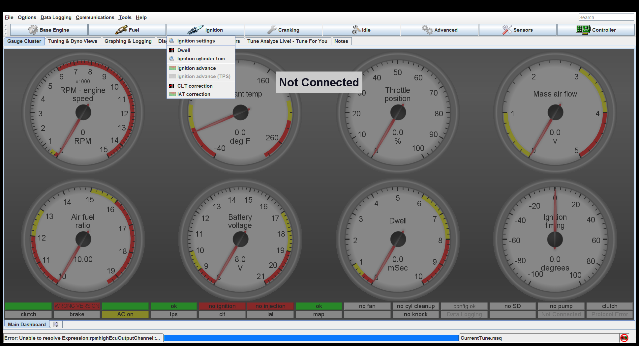Viewport: 639px width, 346px height.
Task: Click the no fan indicator
Action: coord(367,306)
